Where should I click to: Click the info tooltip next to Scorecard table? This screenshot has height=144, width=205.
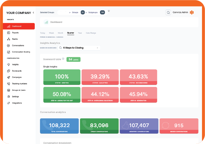pyautogui.click(x=63, y=59)
